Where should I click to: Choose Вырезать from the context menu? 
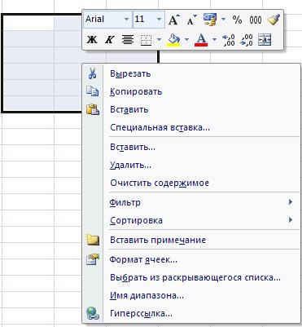pyautogui.click(x=191, y=74)
